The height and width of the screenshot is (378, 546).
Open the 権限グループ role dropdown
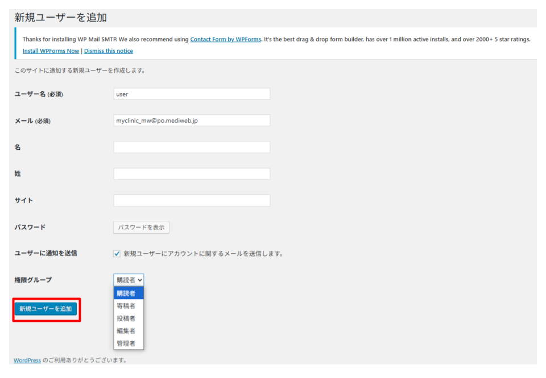129,280
